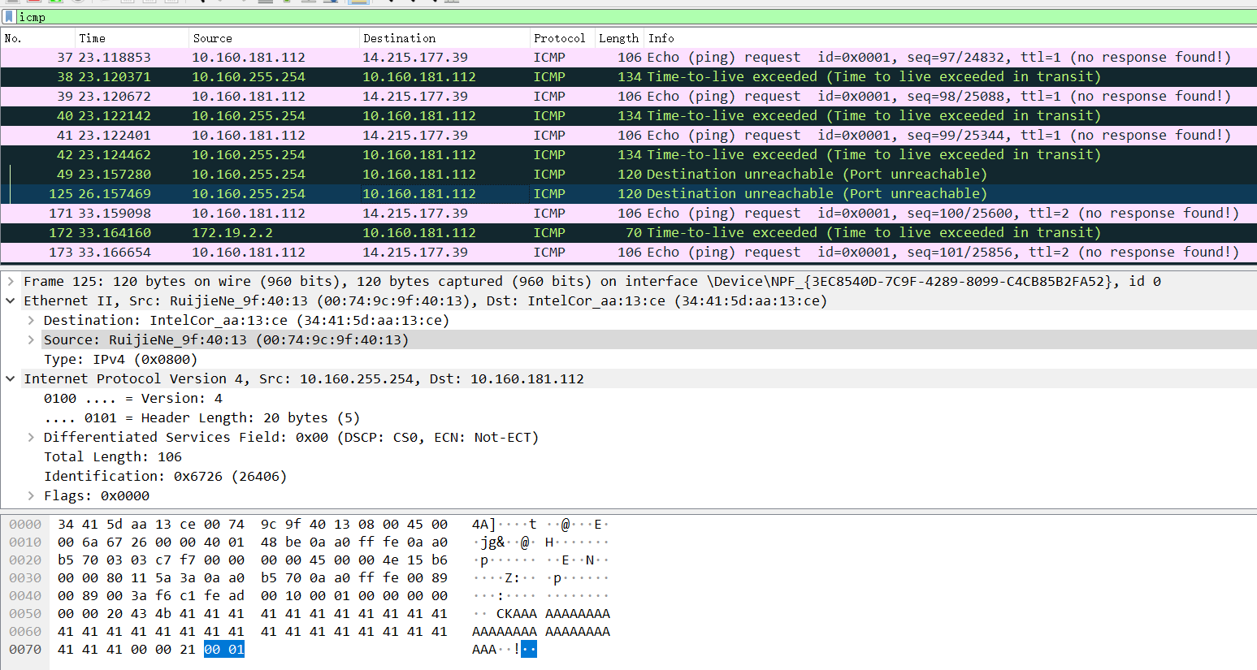
Task: Select packet 172 from 172.19.2.2
Action: pos(628,233)
